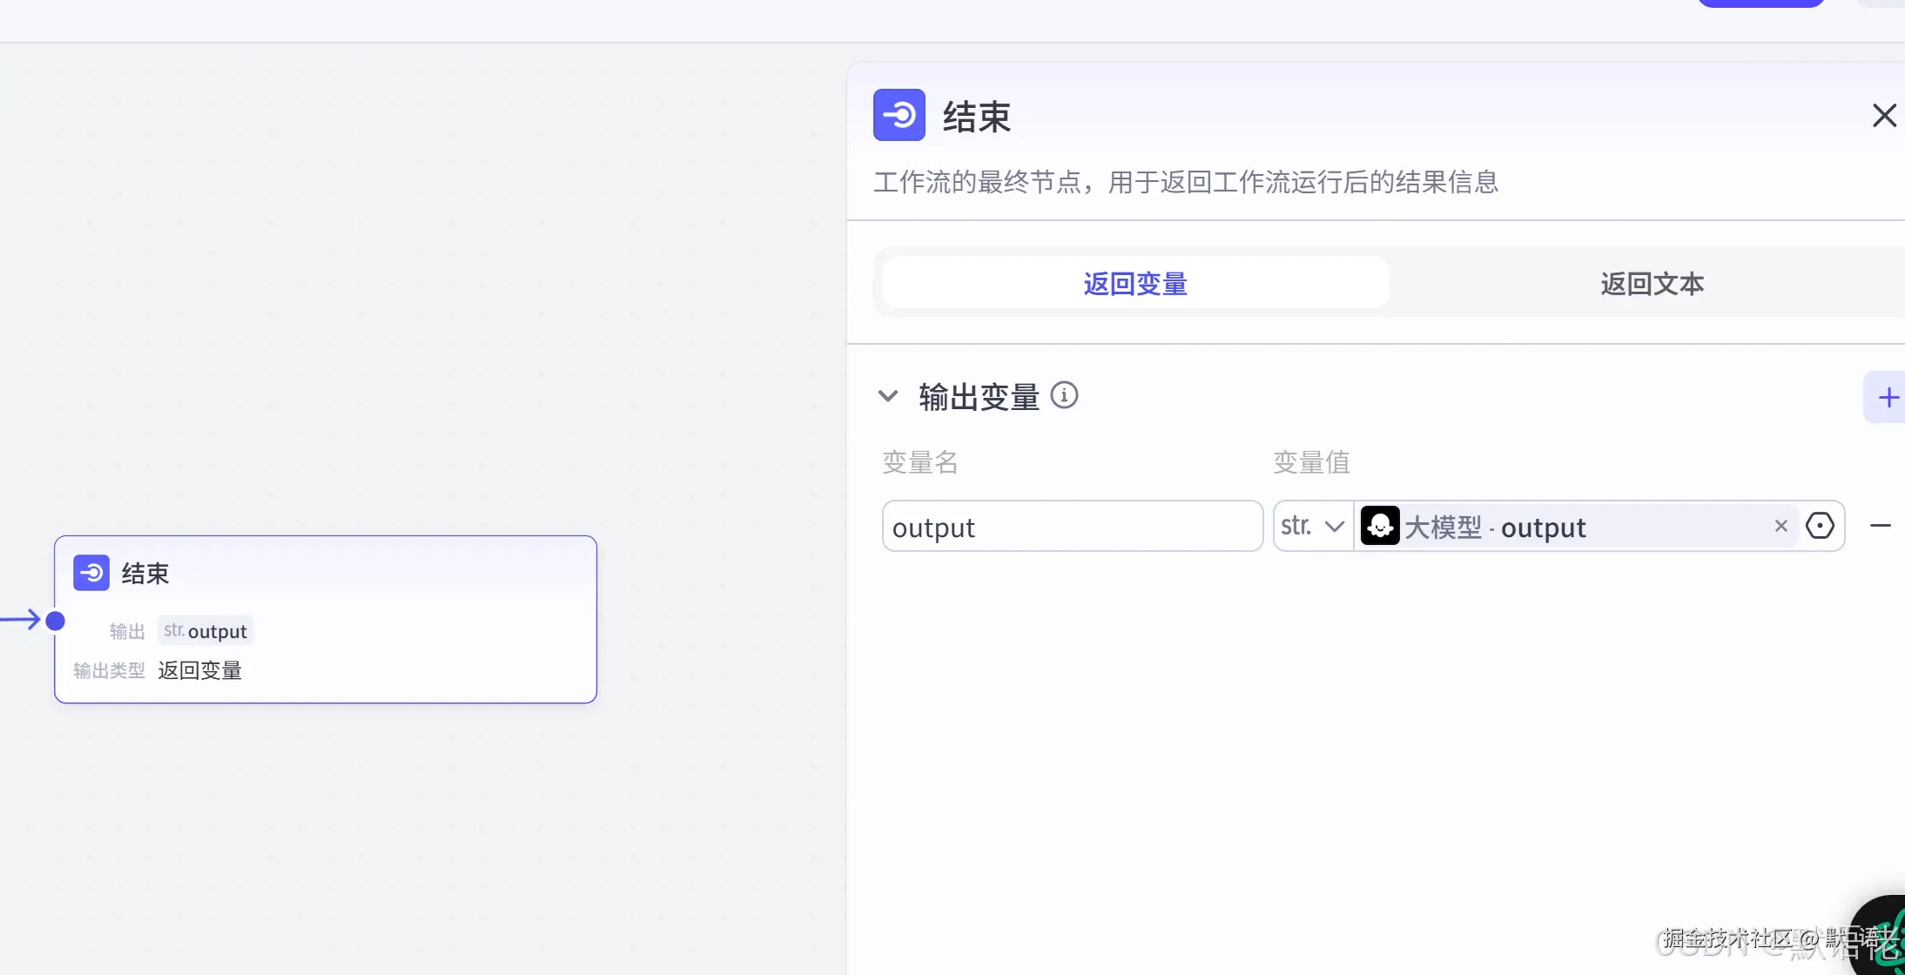
Task: Collapse the 输出变量 section
Action: (888, 395)
